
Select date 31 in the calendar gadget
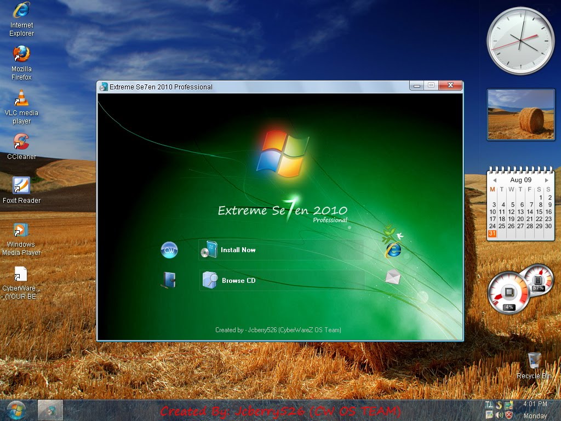[x=493, y=234]
